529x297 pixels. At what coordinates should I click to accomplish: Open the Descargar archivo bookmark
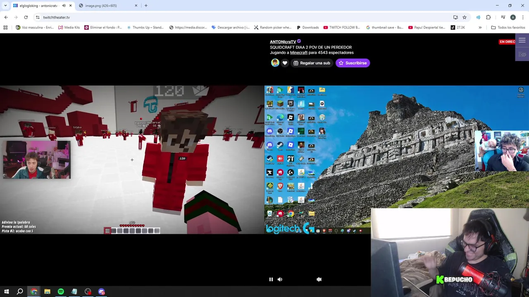tap(230, 28)
